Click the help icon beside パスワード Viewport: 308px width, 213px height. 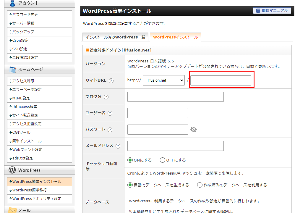(110, 130)
